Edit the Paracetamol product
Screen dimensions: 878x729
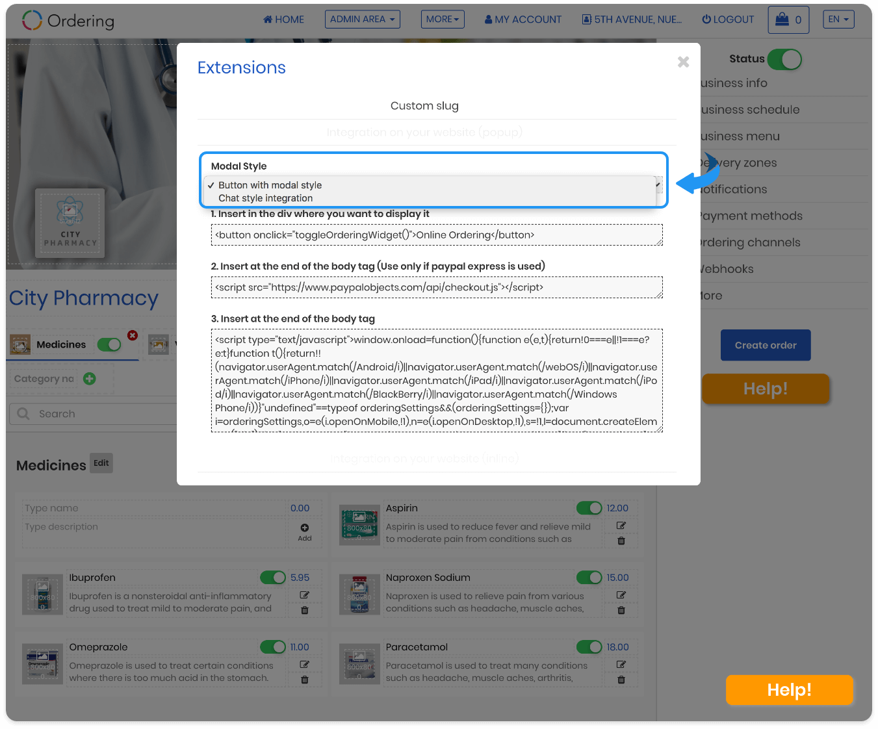pyautogui.click(x=621, y=664)
